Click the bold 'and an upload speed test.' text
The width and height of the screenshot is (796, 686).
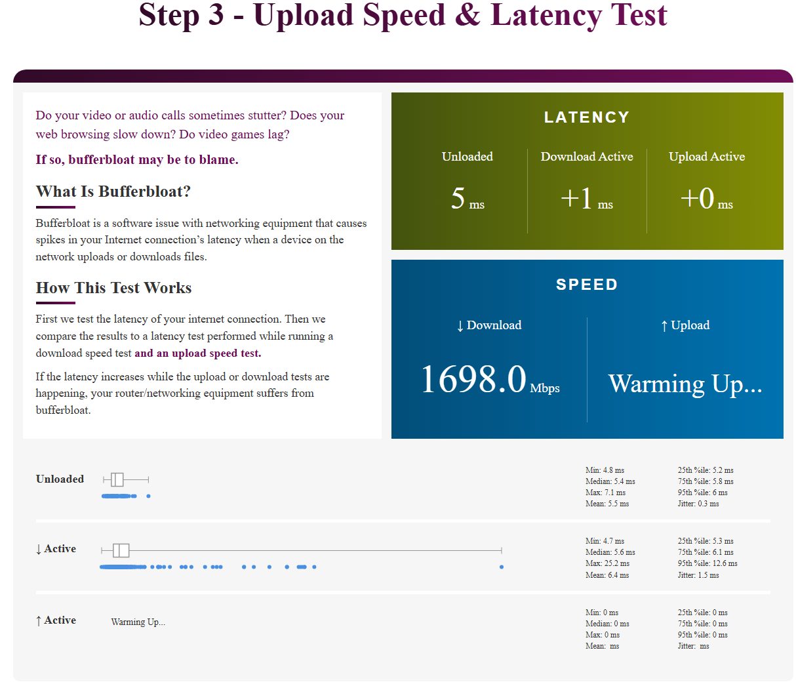tap(198, 353)
